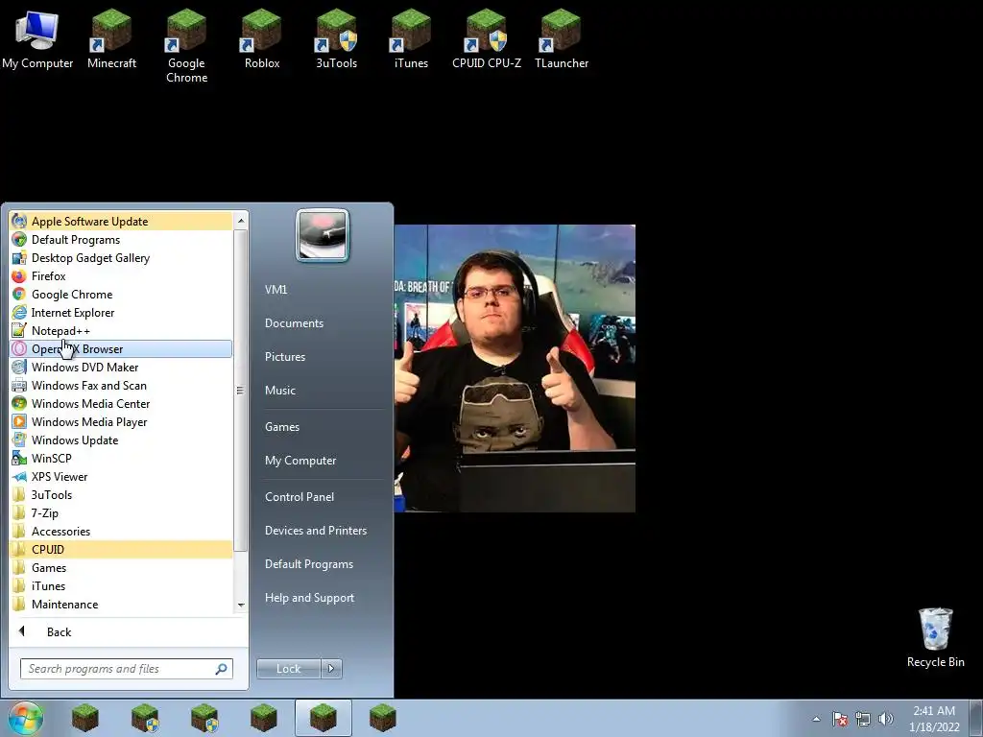This screenshot has height=737, width=983.
Task: Open Music from the Start menu
Action: click(x=279, y=391)
